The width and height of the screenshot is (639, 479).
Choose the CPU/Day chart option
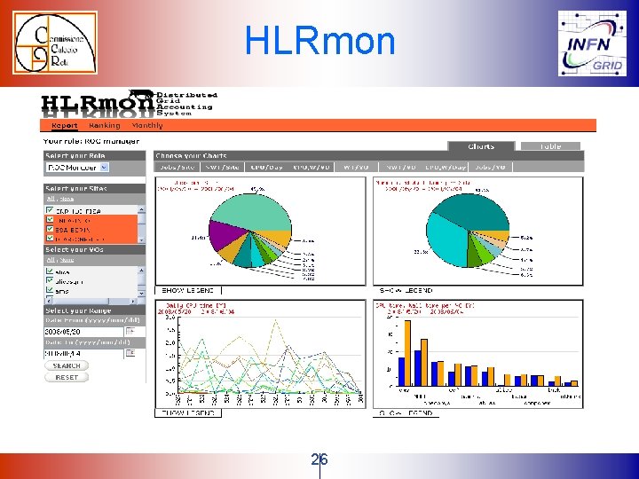click(266, 167)
